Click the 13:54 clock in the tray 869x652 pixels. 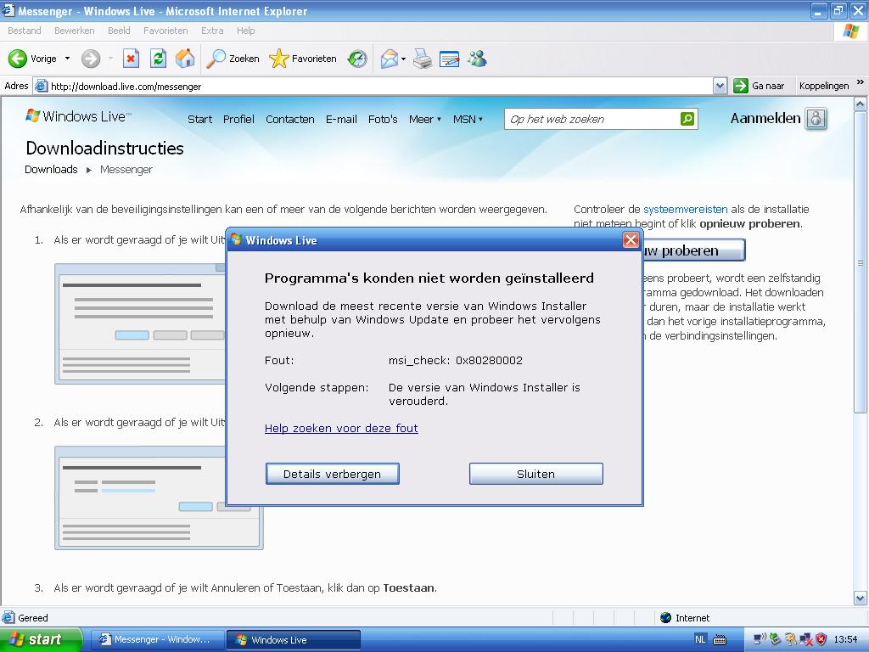pyautogui.click(x=845, y=640)
